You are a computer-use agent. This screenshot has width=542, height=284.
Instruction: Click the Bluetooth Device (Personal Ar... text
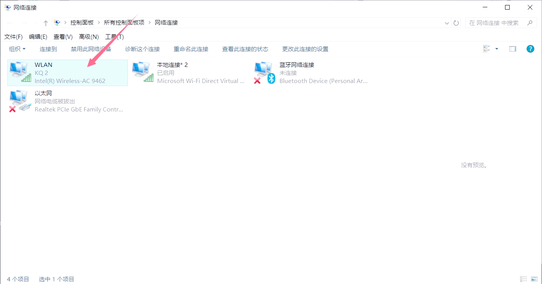point(323,81)
